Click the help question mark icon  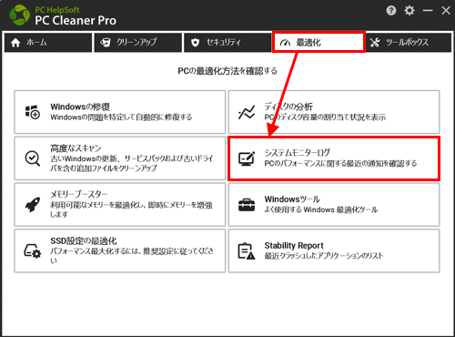391,11
